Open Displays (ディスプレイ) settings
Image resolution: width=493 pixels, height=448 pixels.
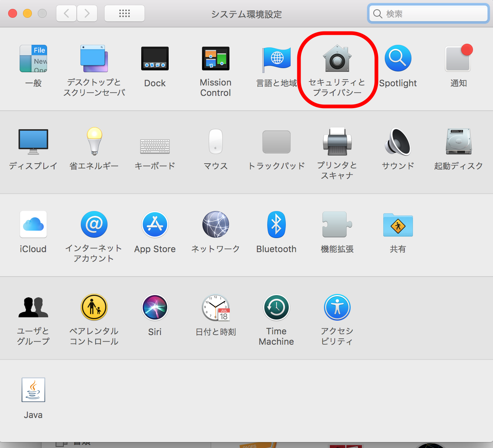33,142
